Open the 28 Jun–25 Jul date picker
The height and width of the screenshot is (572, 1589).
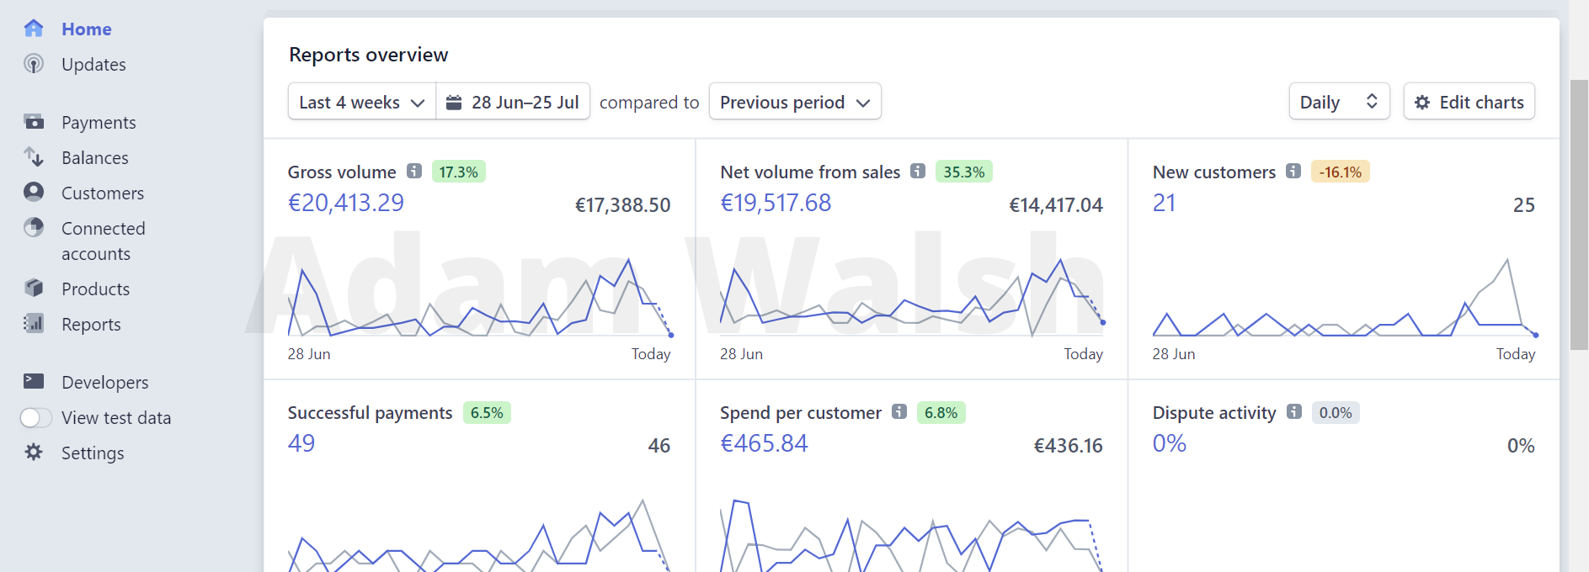(513, 102)
